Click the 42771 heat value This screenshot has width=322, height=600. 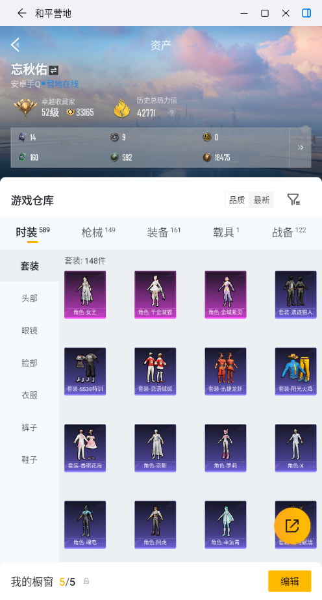pos(146,113)
